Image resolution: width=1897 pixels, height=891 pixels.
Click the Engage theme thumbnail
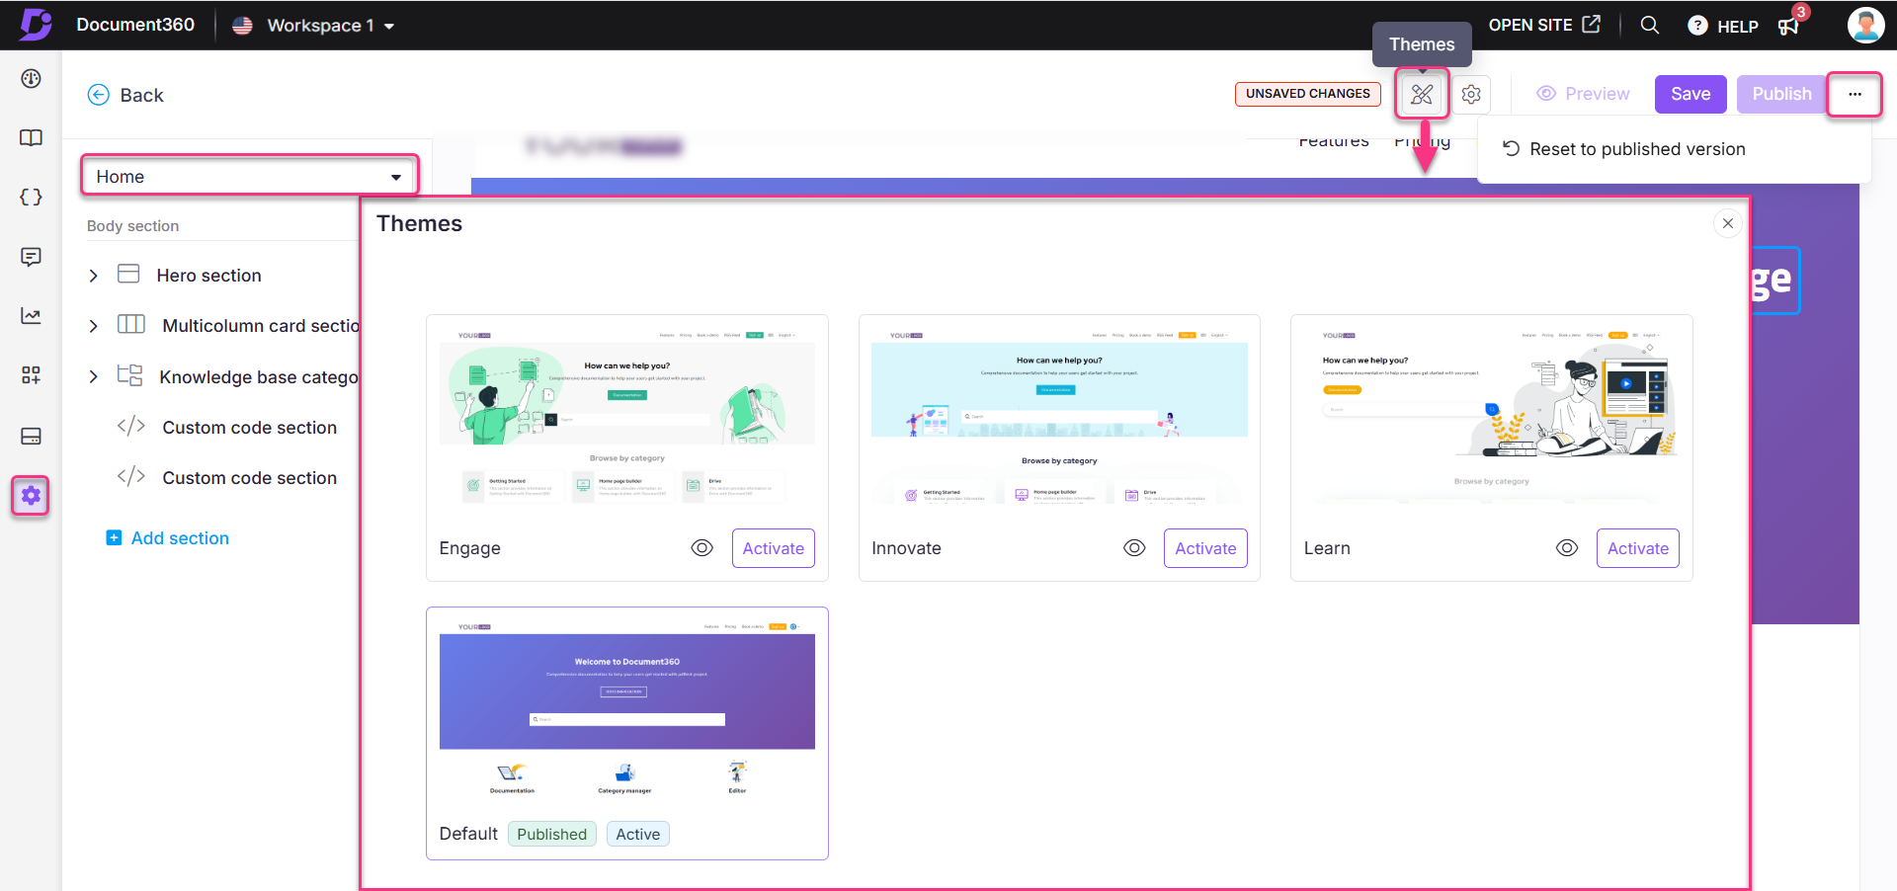point(627,416)
